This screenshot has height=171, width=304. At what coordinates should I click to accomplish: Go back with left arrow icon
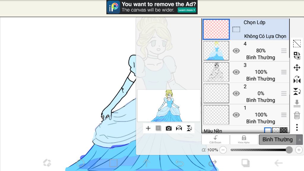[x=278, y=163]
